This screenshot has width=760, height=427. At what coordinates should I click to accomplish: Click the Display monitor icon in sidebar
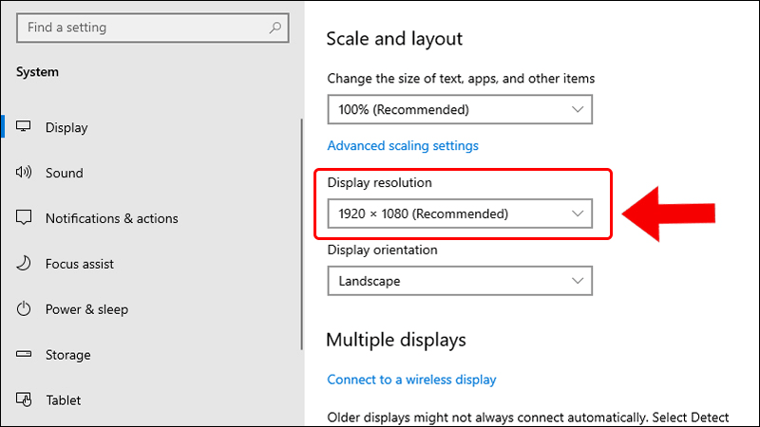tap(25, 127)
